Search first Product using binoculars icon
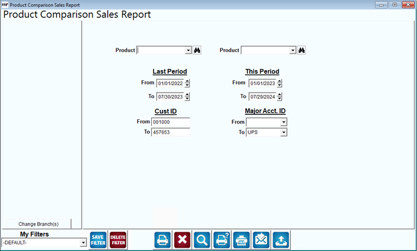Viewport: 417px width, 251px height. [x=197, y=50]
